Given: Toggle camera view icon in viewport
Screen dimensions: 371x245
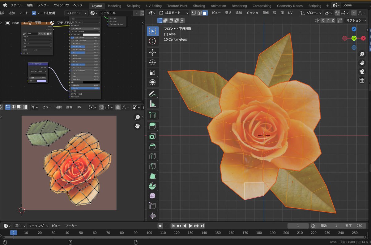Looking at the screenshot, I should pyautogui.click(x=362, y=71).
